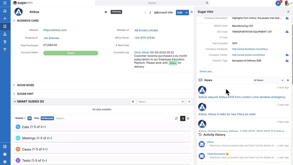Click the office phone number +44 9741 91544
This screenshot has width=293, height=165.
(x=144, y=38)
